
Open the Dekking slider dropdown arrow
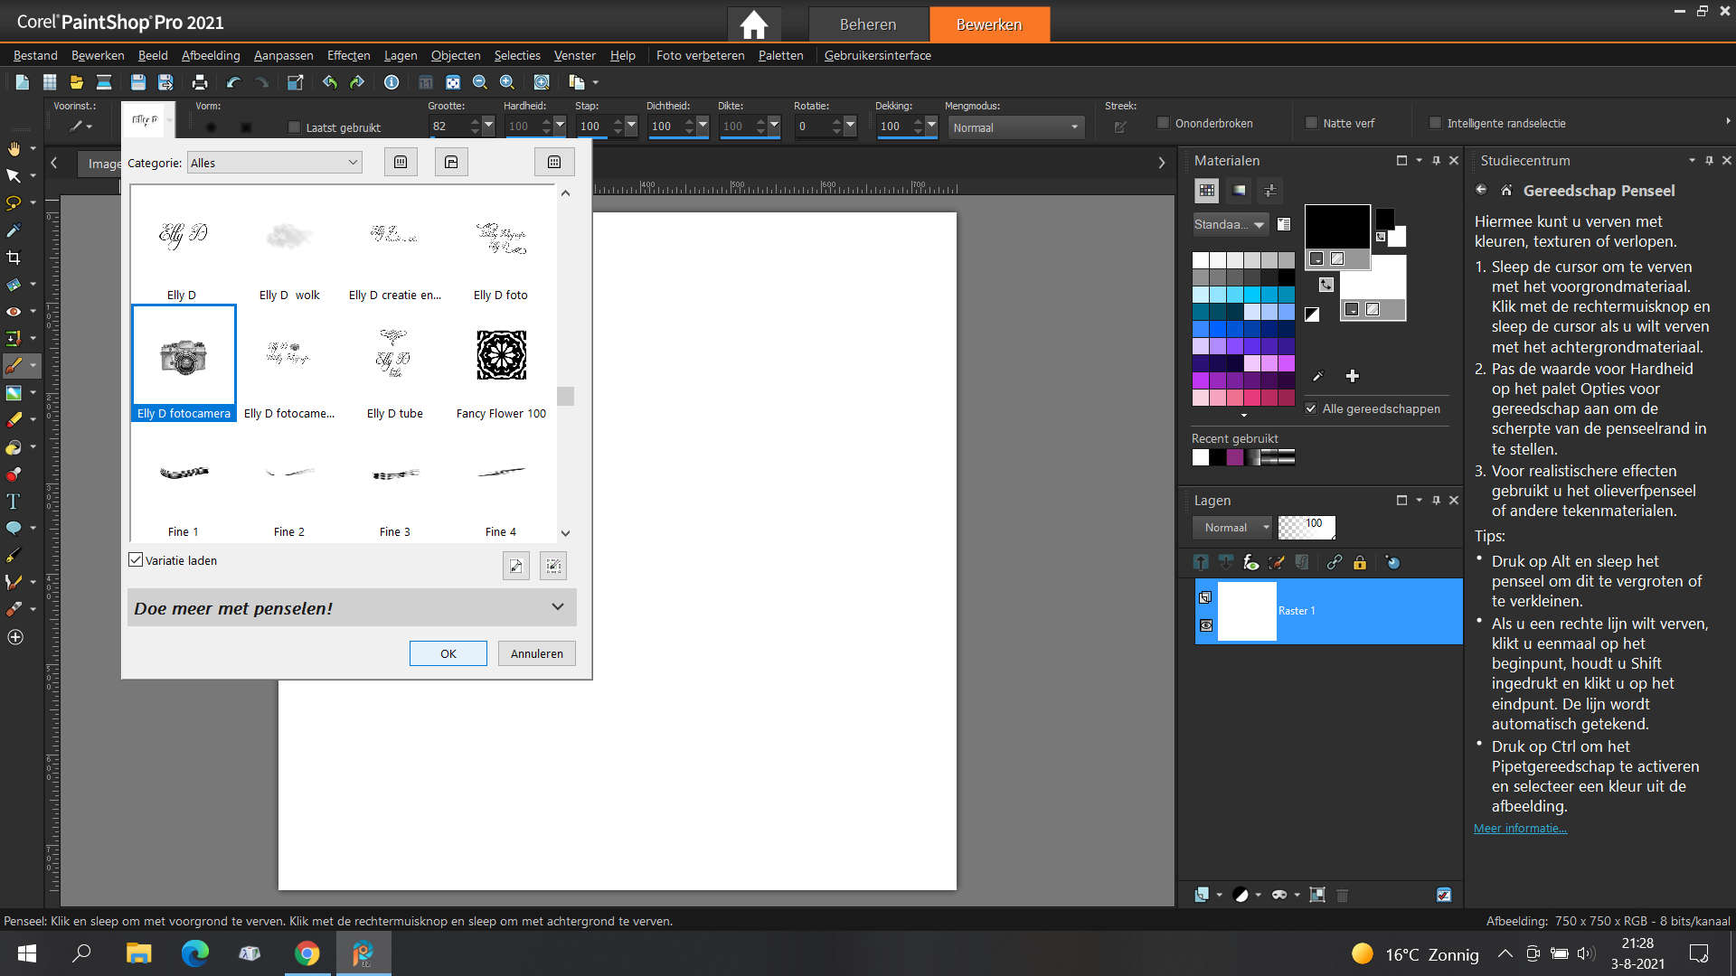click(931, 127)
